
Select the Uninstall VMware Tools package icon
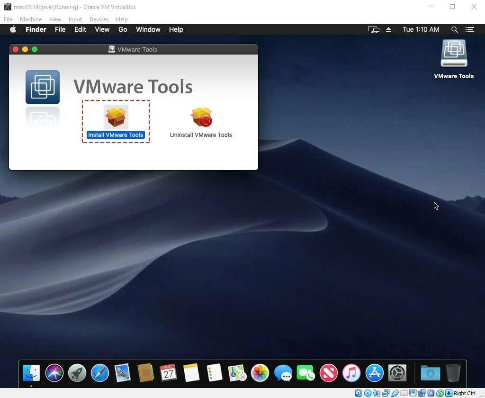[201, 117]
